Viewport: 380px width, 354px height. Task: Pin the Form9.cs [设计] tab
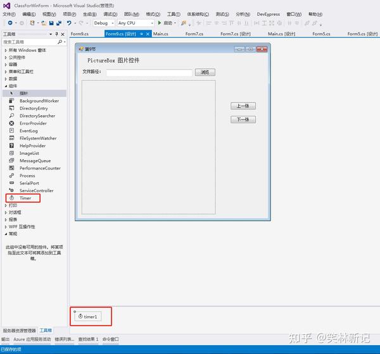(141, 34)
